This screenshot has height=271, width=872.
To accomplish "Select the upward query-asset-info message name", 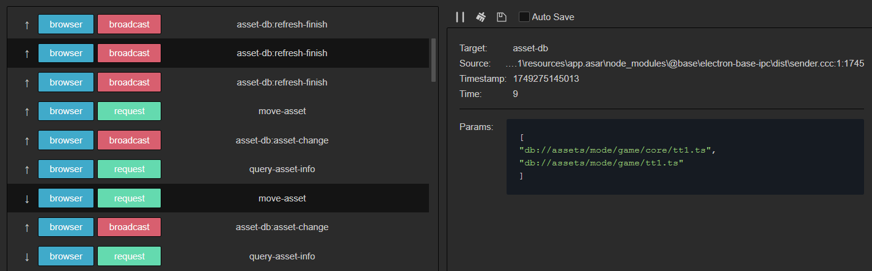I will point(282,169).
